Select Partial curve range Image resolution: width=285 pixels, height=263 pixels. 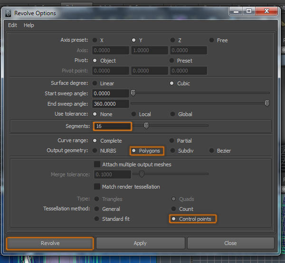click(x=173, y=141)
